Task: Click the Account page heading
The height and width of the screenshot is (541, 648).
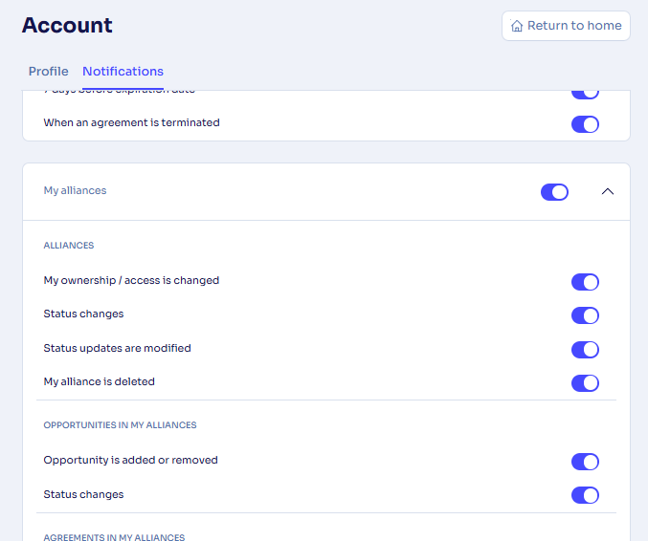Action: click(x=67, y=26)
